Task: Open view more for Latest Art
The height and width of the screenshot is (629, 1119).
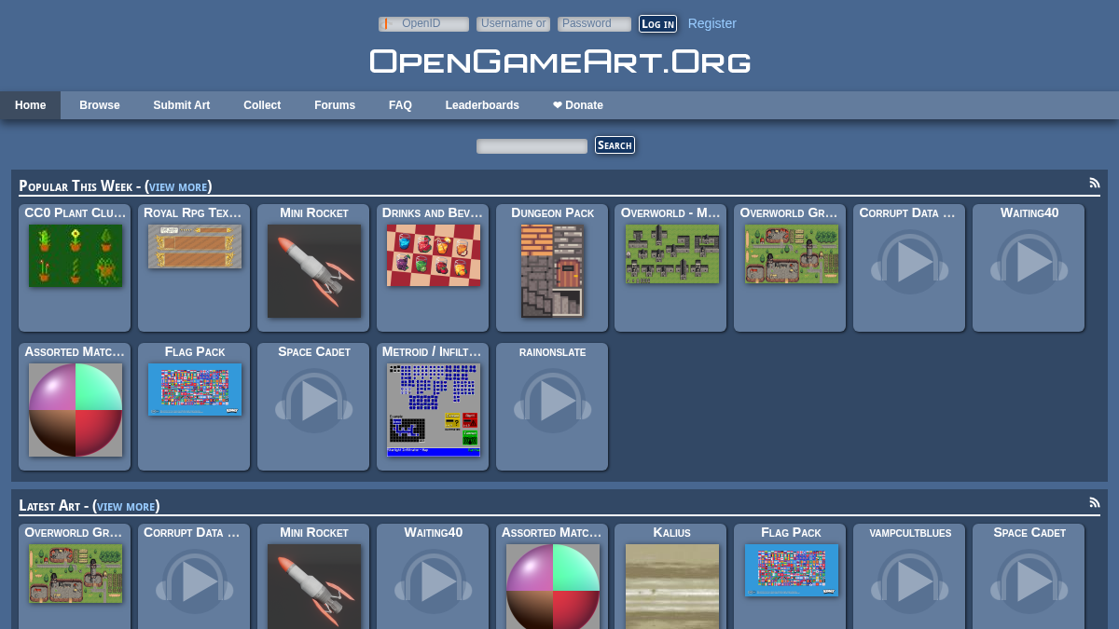Action: tap(126, 506)
